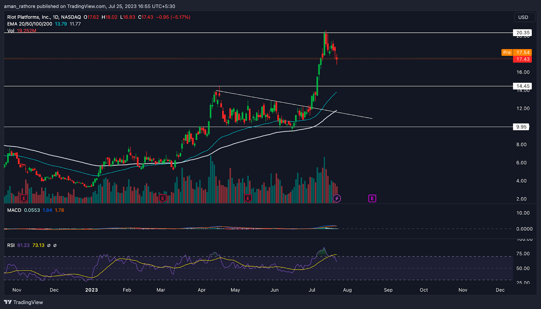
Task: Select the 12.00 price scale label
Action: tap(523, 108)
